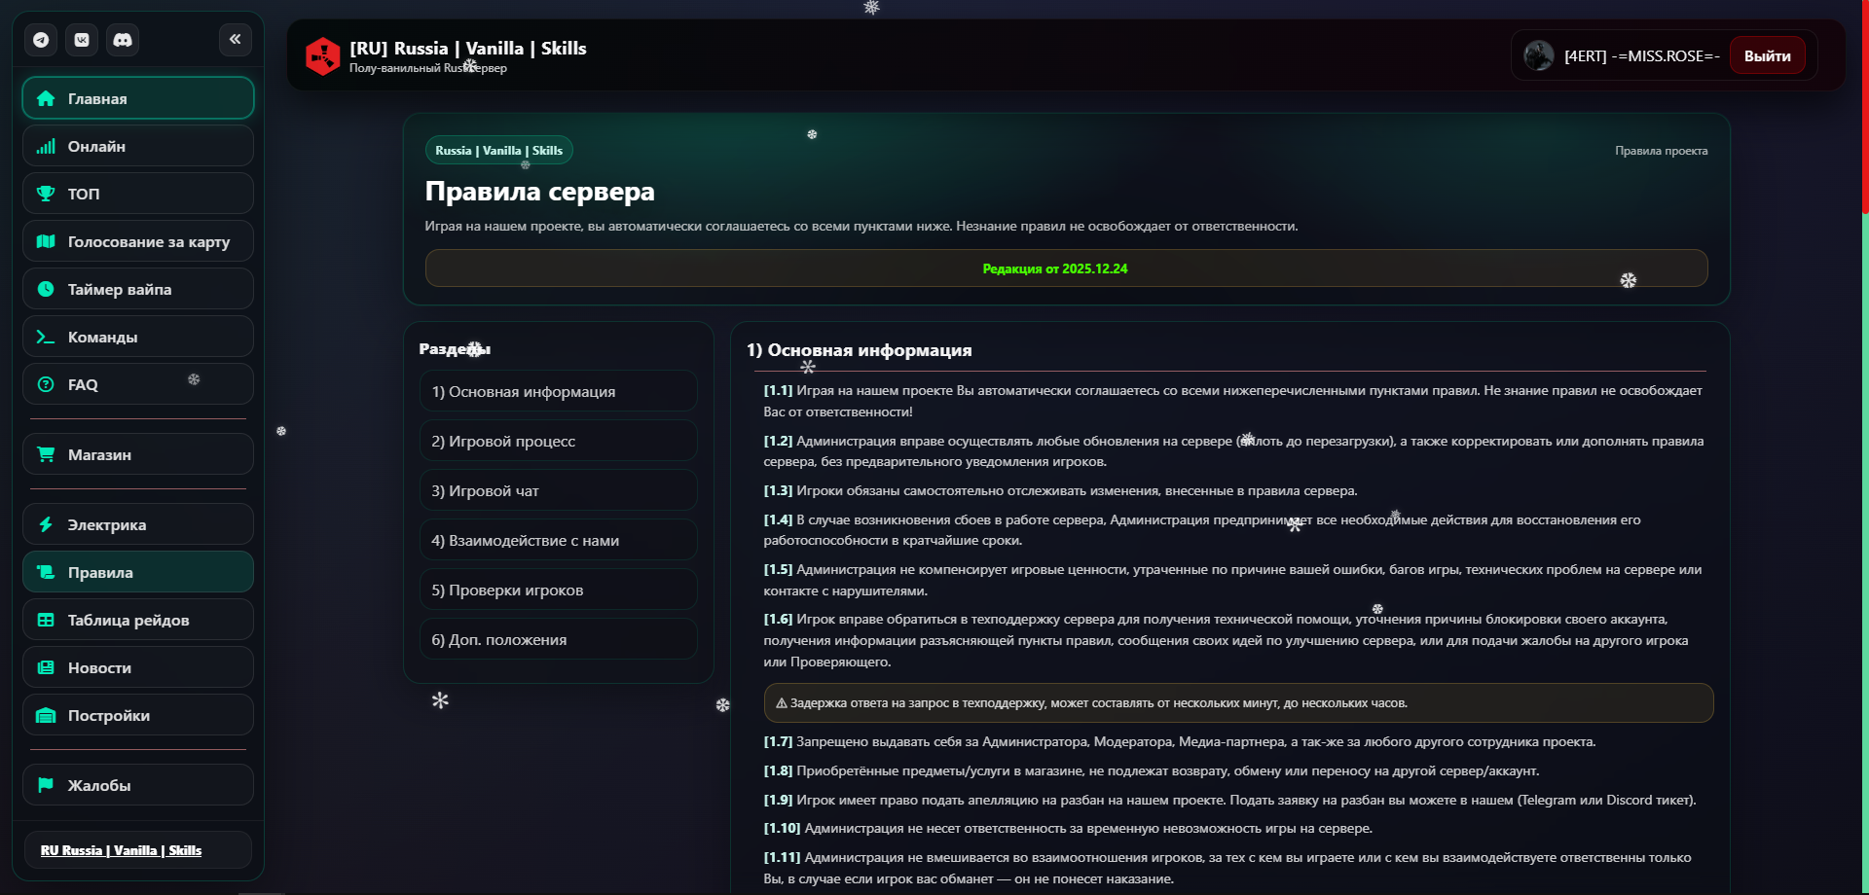The height and width of the screenshot is (895, 1869).
Task: Log out with the Выйти button
Action: click(x=1767, y=55)
